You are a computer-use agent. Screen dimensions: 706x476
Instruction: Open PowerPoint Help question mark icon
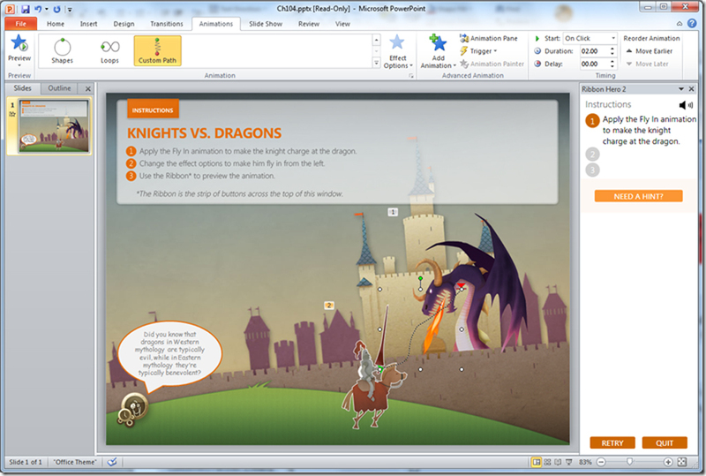tap(692, 24)
